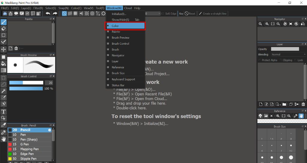Choose Color in the Window menu
Image resolution: width=307 pixels, height=163 pixels.
(126, 26)
